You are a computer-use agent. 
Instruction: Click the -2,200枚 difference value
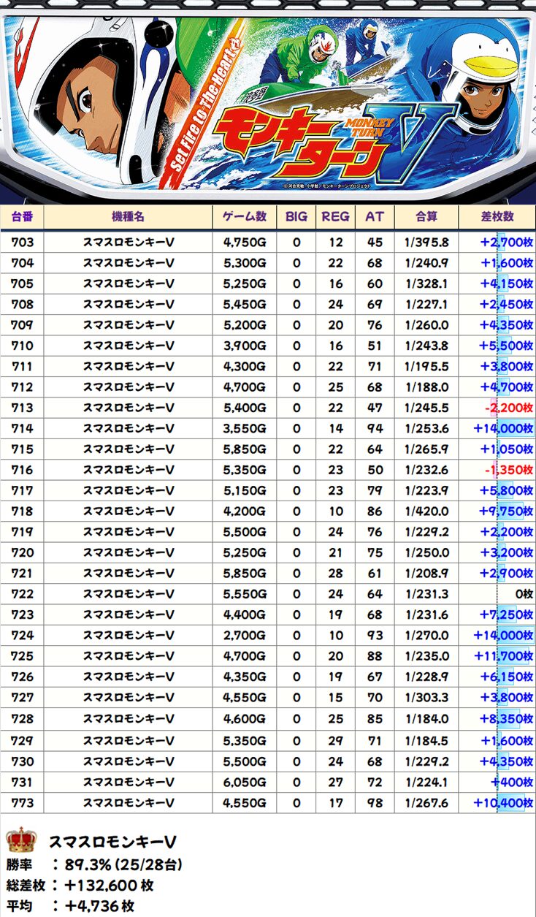(510, 408)
